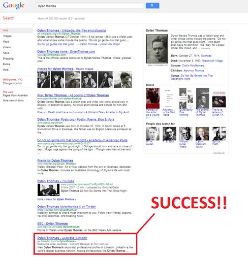Open the Dylan Thomas LinkedIn result
The image size is (248, 257).
pyautogui.click(x=62, y=238)
